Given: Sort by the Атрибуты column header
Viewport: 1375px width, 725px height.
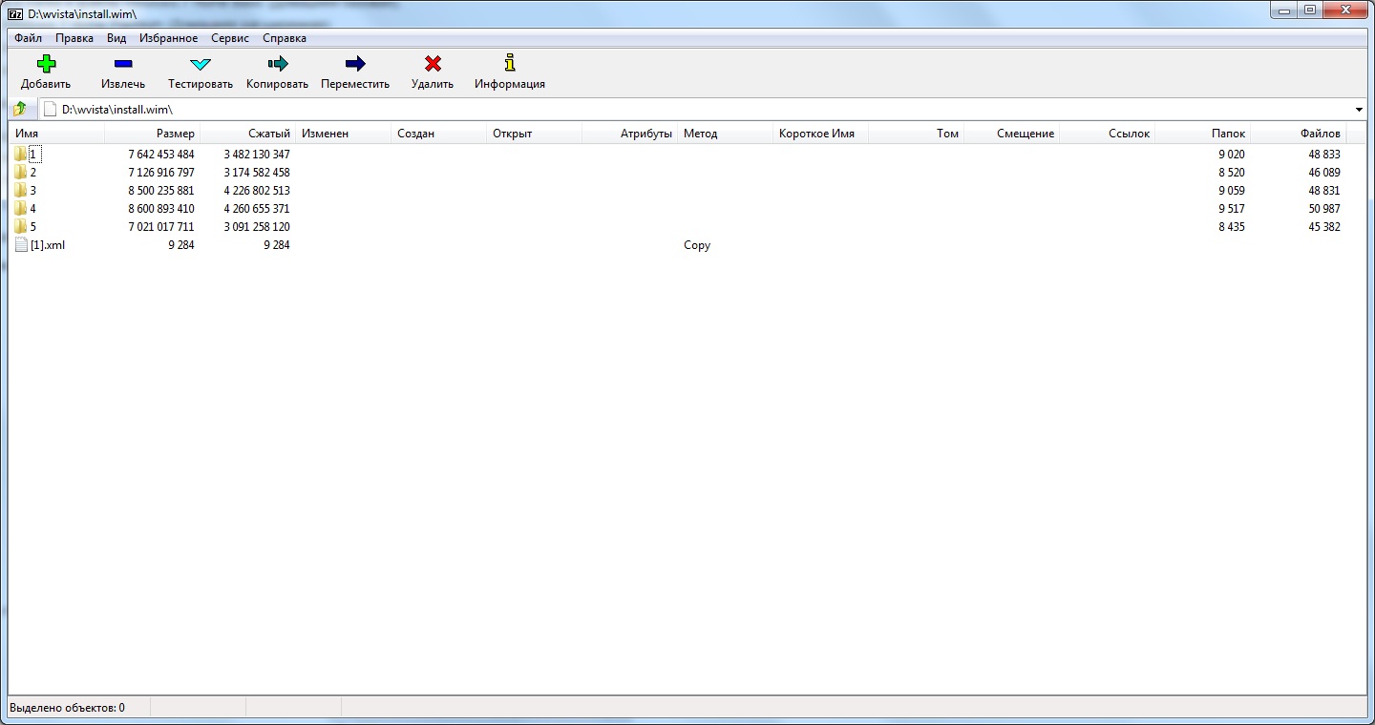Looking at the screenshot, I should pos(630,134).
